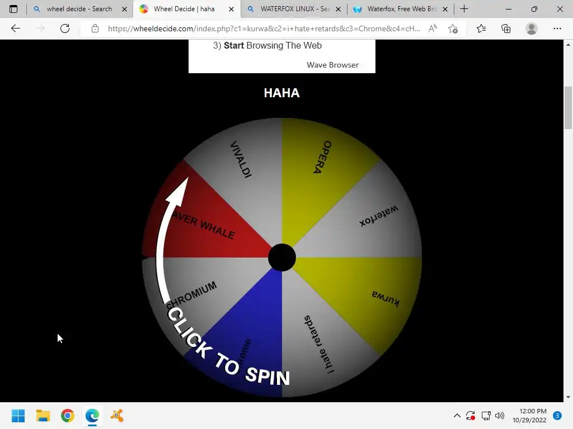Switch to the wheel decide - Search tab

[x=79, y=9]
